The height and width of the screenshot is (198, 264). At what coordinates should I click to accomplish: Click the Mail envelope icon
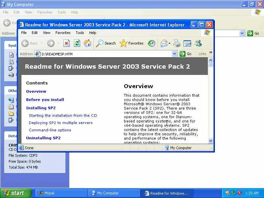164,43
